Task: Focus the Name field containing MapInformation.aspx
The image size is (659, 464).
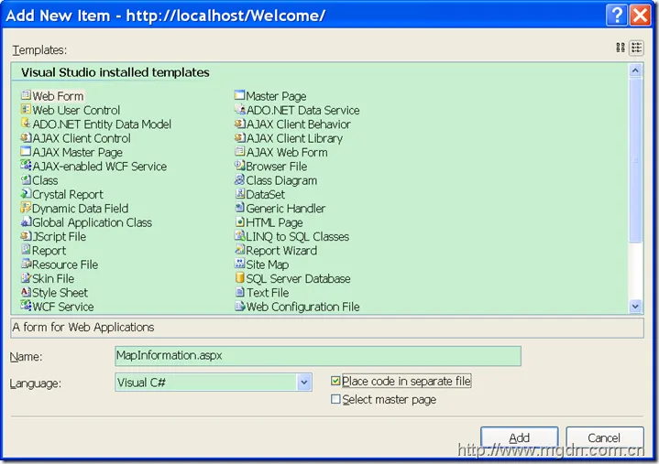Action: tap(318, 356)
